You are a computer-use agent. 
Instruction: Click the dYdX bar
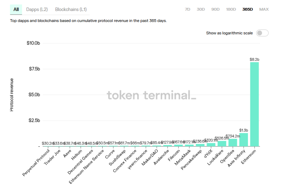[x=211, y=145]
